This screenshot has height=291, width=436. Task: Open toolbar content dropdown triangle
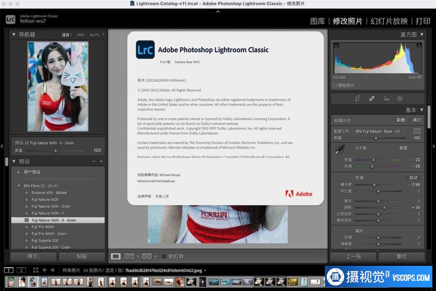[x=322, y=256]
